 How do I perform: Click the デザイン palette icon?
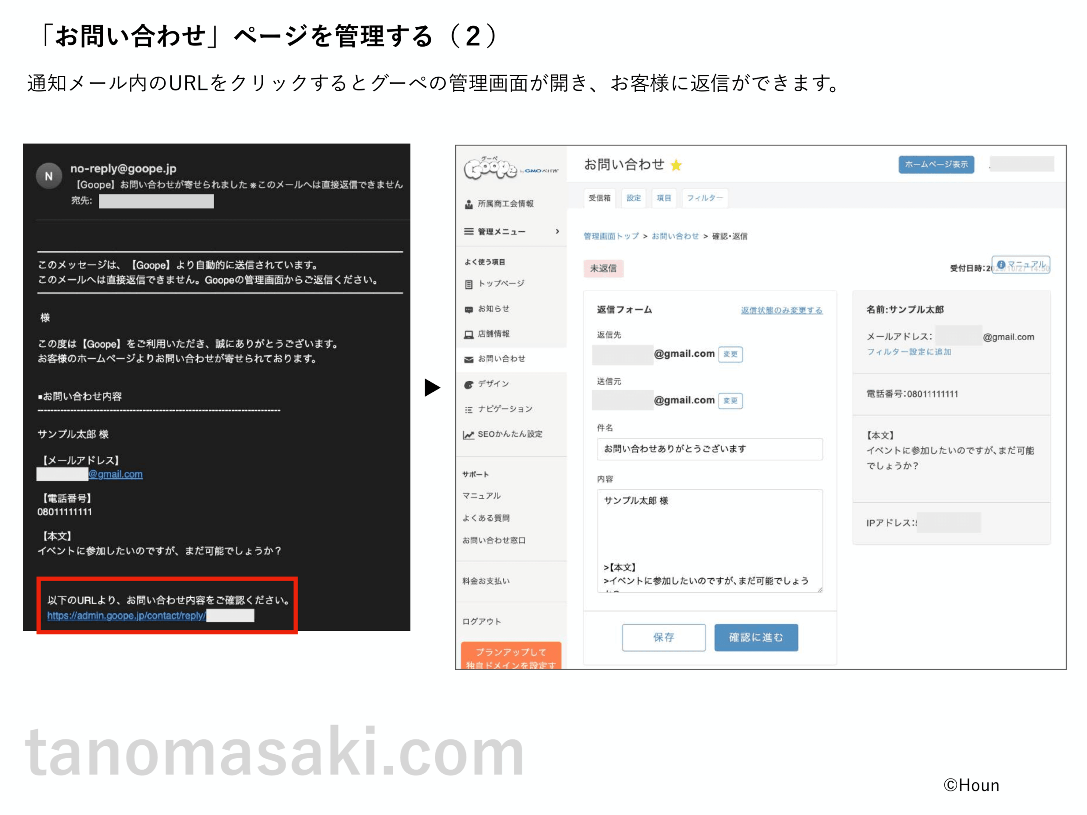click(x=468, y=384)
